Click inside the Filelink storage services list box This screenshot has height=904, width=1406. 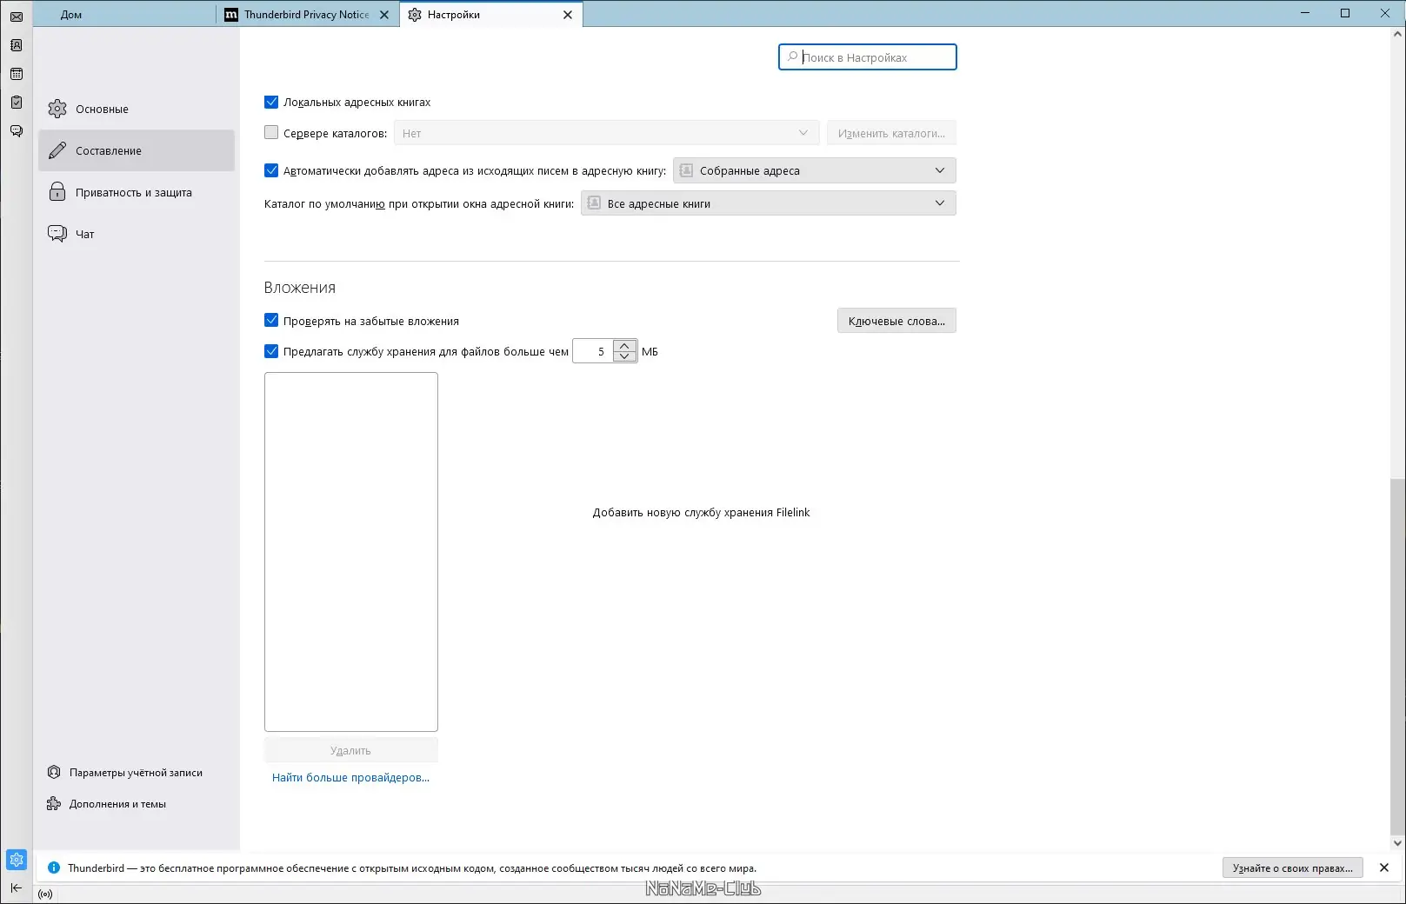(351, 552)
